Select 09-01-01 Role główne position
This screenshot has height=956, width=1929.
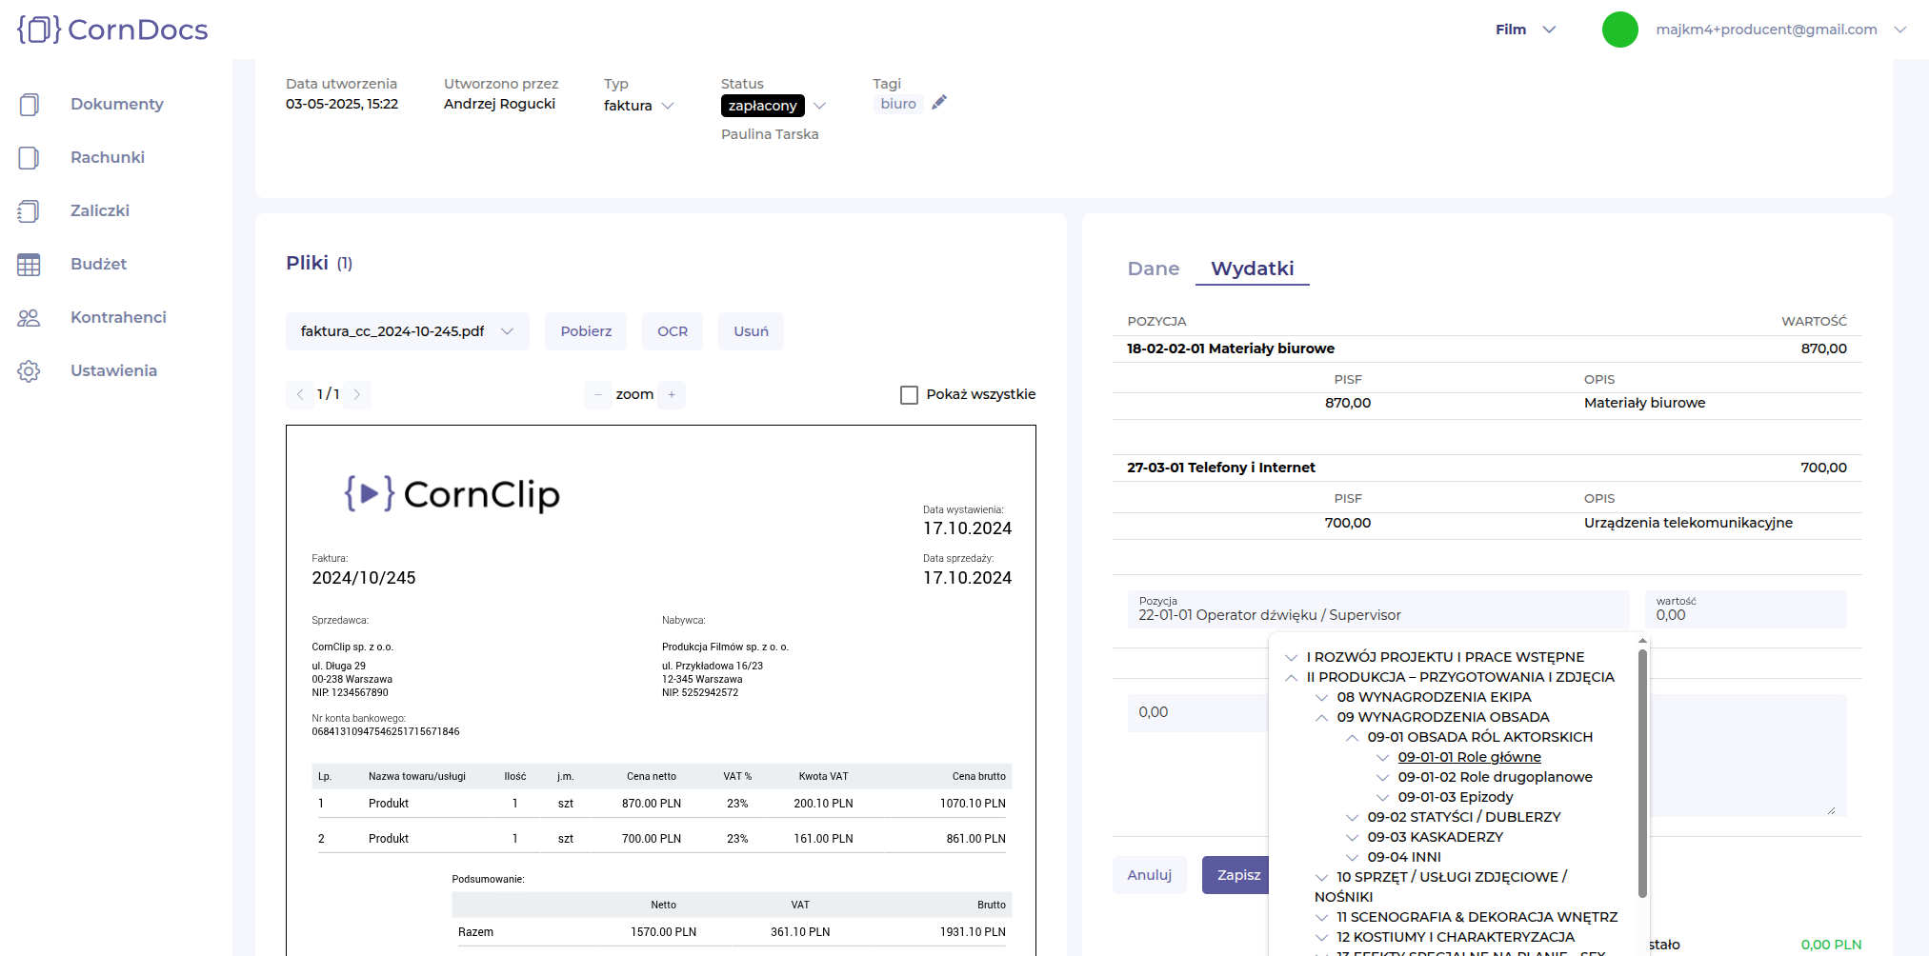[1469, 757]
